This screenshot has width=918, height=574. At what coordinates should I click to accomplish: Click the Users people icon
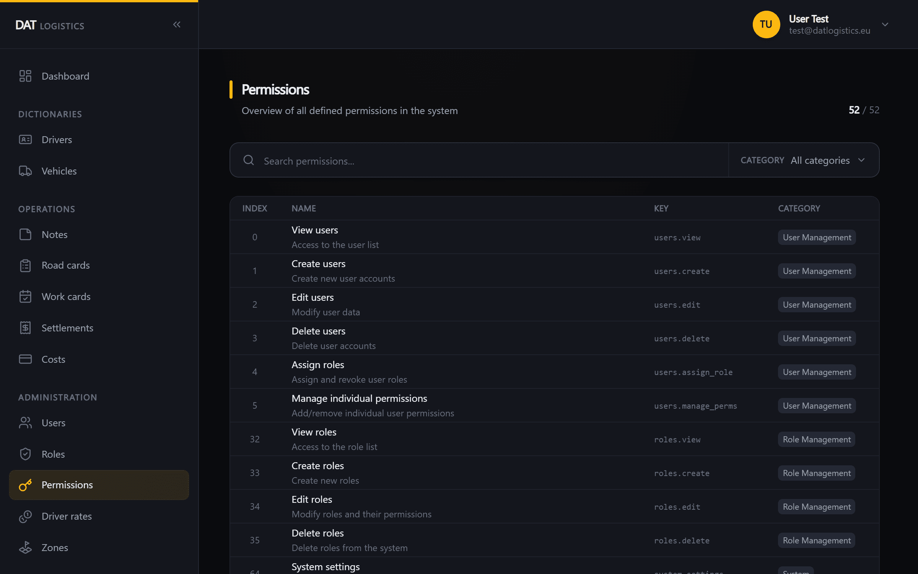point(25,422)
